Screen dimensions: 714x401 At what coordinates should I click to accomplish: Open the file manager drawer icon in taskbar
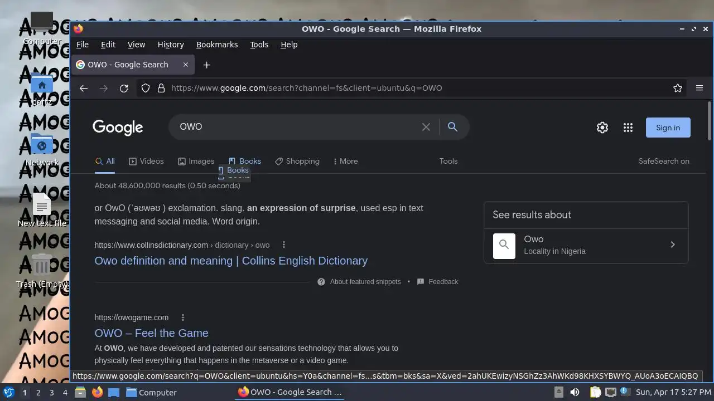(80, 392)
